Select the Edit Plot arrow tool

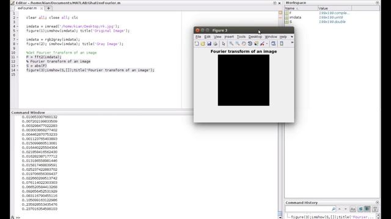[x=224, y=44]
